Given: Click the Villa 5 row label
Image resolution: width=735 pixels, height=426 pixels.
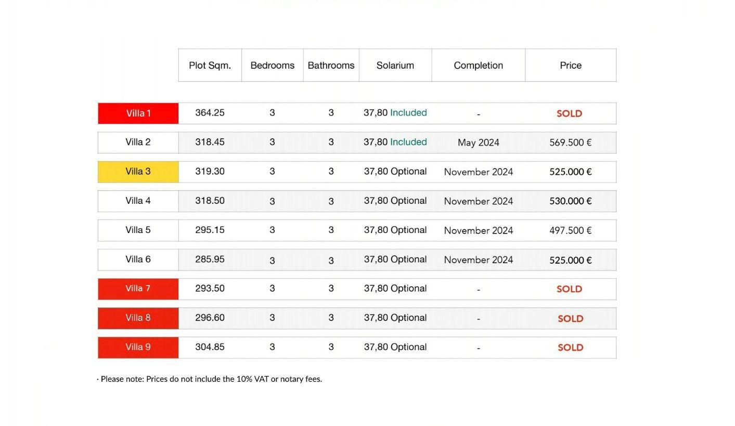Looking at the screenshot, I should point(138,230).
